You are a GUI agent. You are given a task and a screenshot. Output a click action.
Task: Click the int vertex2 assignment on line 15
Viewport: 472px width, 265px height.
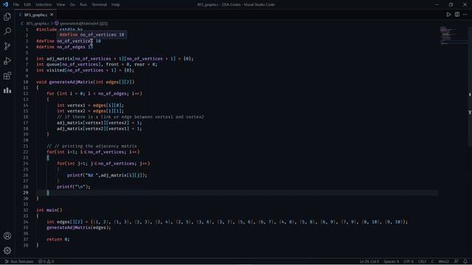[90, 111]
